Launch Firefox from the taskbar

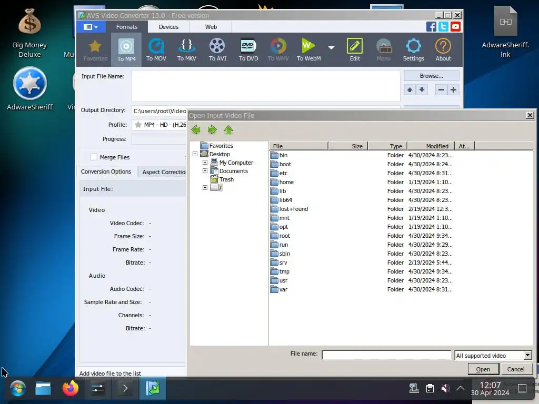point(70,389)
